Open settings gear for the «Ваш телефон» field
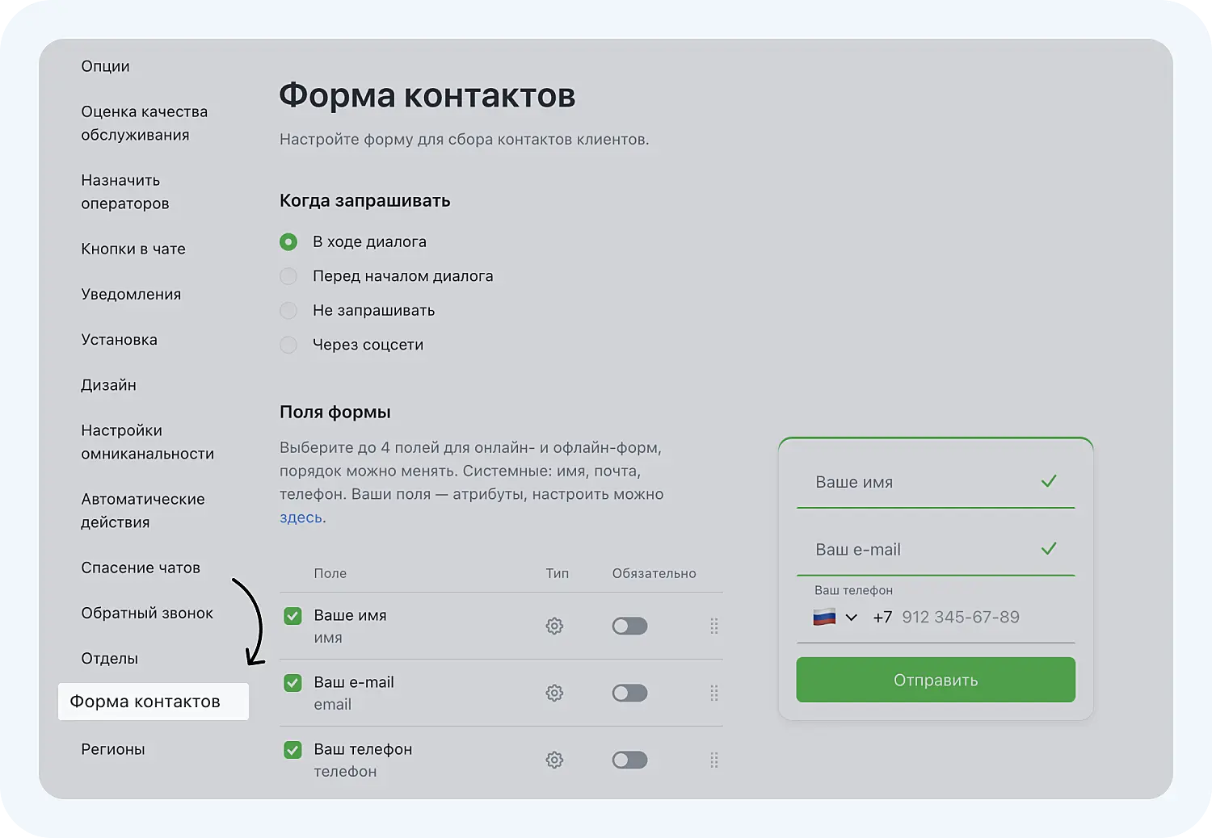The height and width of the screenshot is (838, 1212). (x=554, y=760)
